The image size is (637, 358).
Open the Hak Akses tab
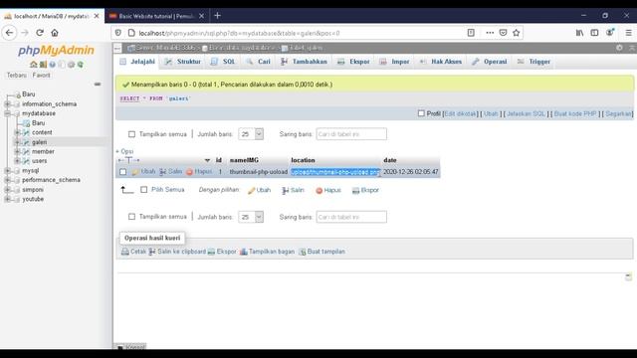441,62
